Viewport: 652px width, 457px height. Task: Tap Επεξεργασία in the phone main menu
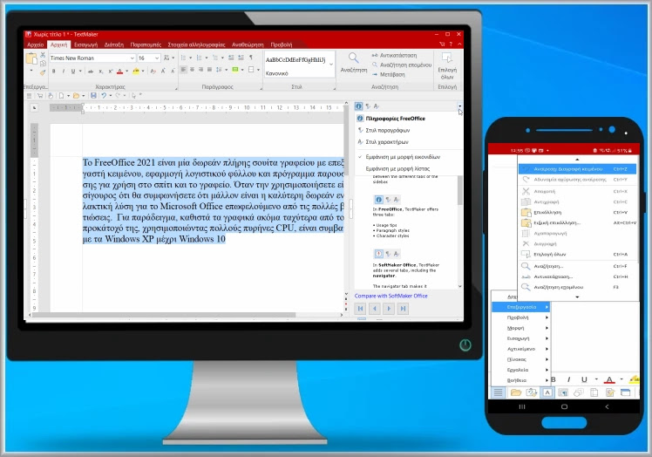click(x=521, y=307)
